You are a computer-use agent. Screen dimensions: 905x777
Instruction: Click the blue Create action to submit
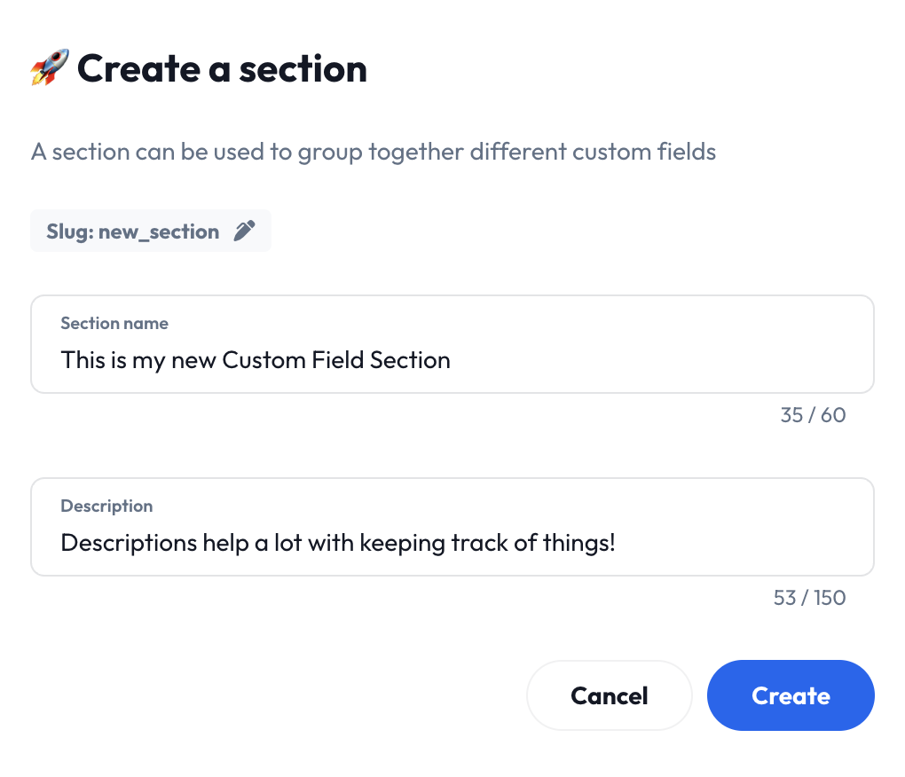click(789, 695)
